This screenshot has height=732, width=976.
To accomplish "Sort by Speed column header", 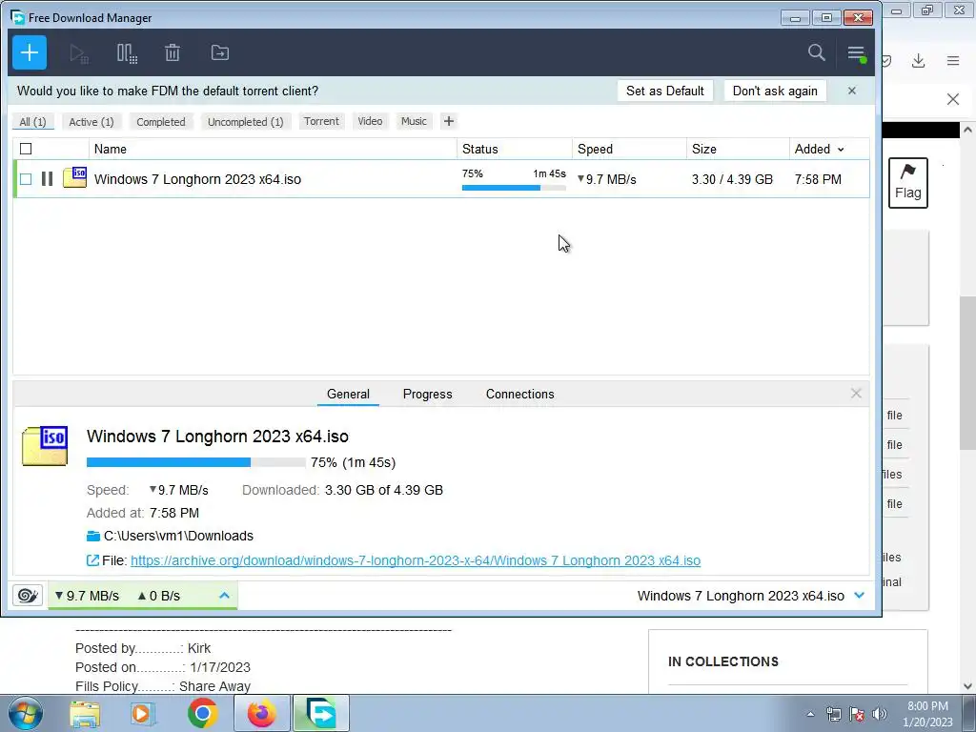I will (x=629, y=149).
